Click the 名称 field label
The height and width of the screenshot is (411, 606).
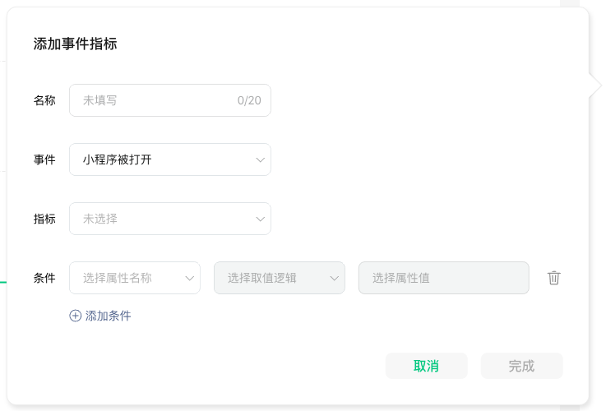pos(44,100)
